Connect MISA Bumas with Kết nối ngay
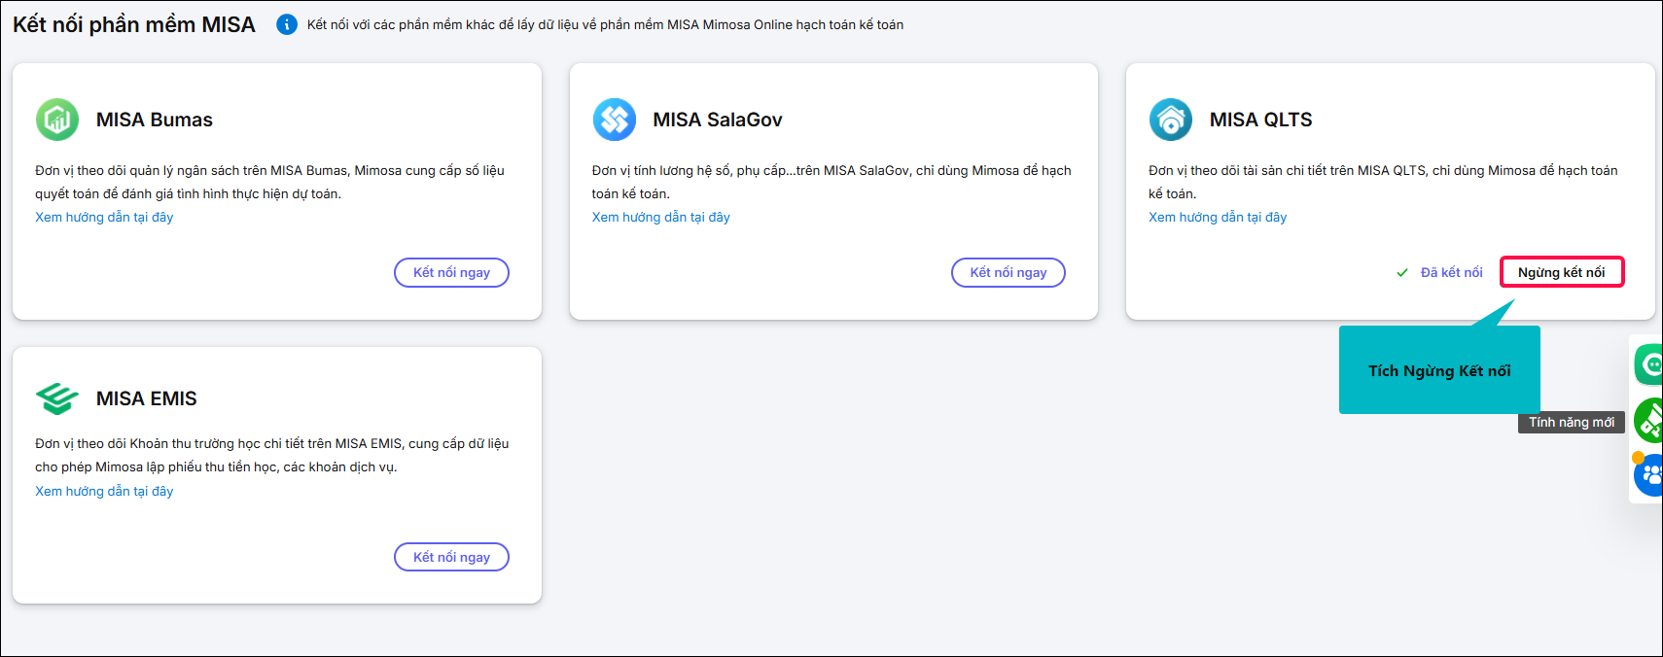 pyautogui.click(x=451, y=272)
